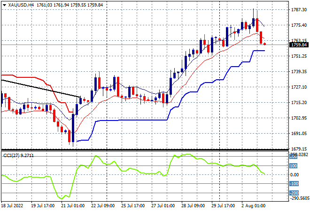The image size is (310, 211).
Task: Select the black descending trendline
Action: 41,89
